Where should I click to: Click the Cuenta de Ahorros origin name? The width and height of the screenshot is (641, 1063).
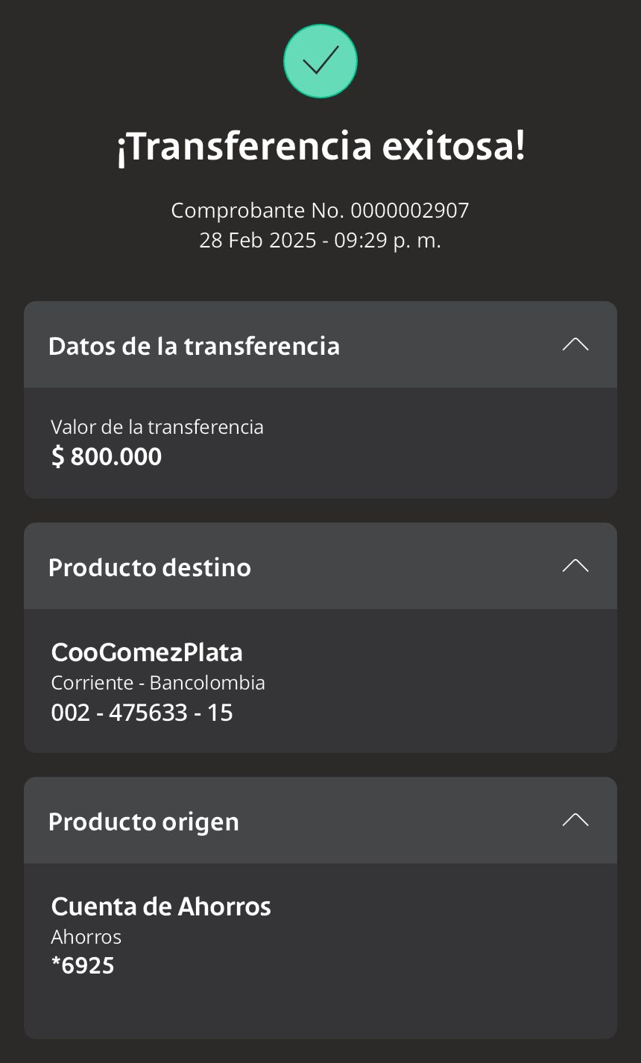pyautogui.click(x=161, y=906)
